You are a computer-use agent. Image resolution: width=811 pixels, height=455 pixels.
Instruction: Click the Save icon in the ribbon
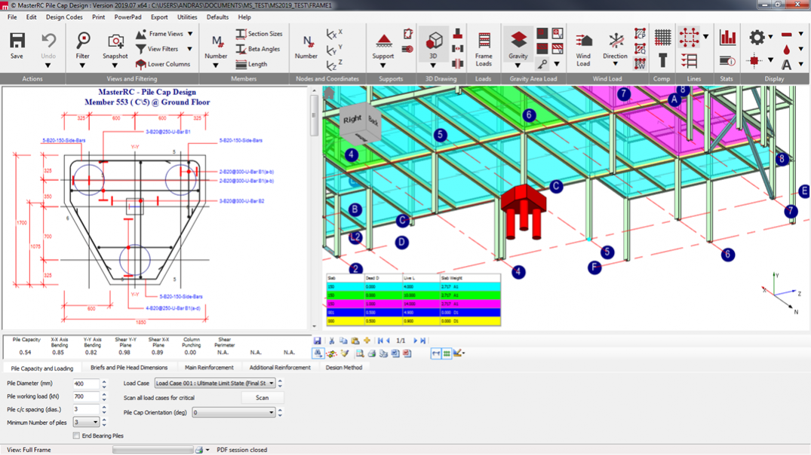(x=17, y=40)
